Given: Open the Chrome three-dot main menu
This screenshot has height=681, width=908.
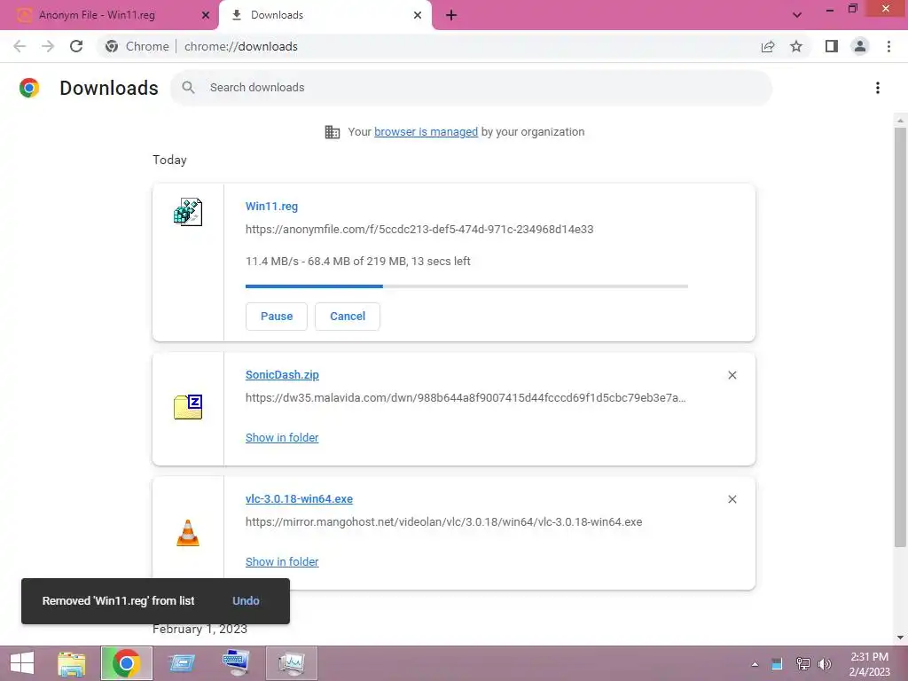Looking at the screenshot, I should coord(888,46).
